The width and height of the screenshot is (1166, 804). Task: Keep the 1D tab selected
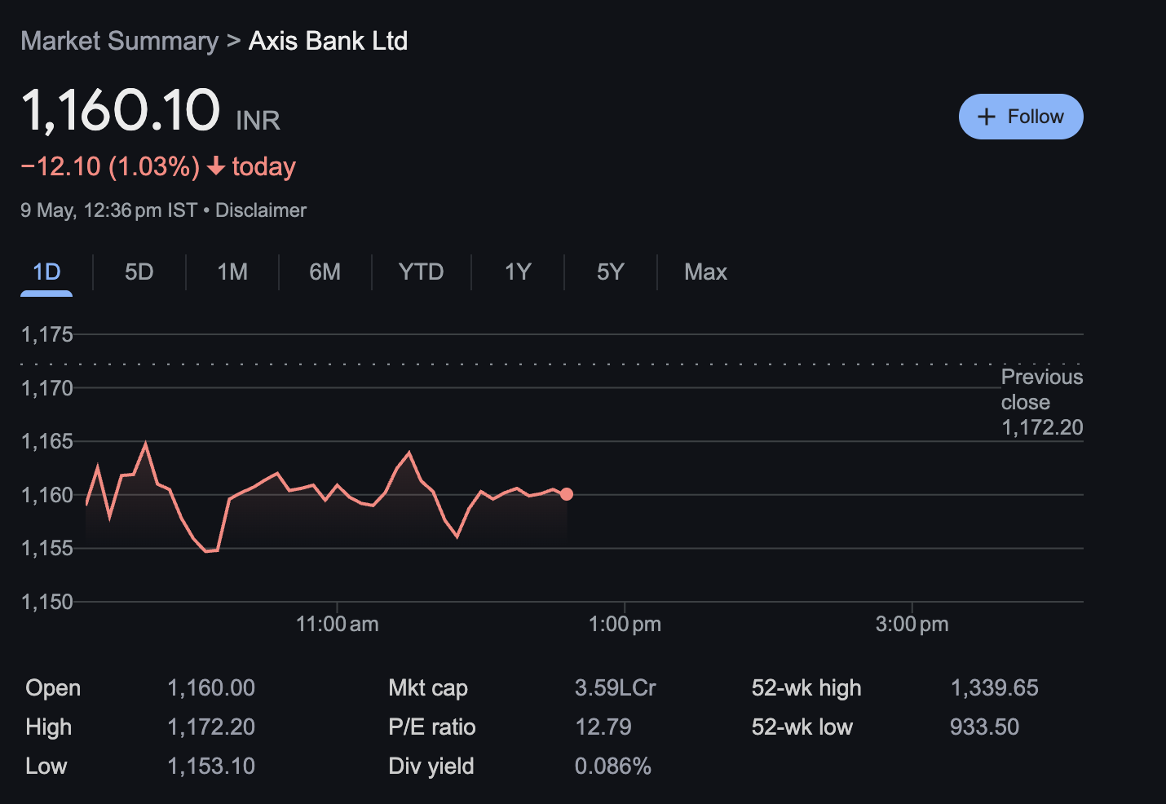(46, 272)
